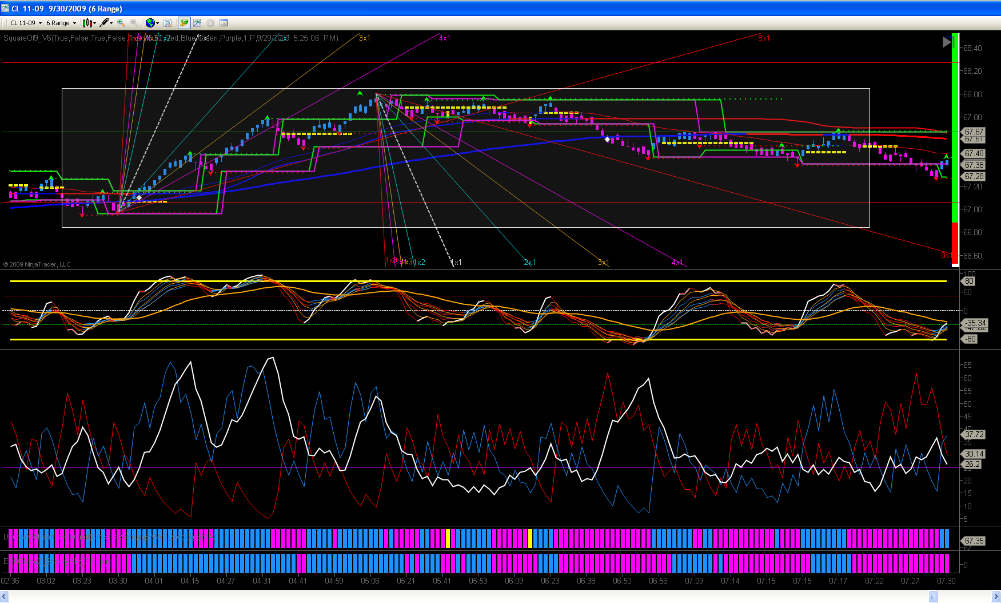The width and height of the screenshot is (1001, 603).
Task: Open the 6 Range interval selector
Action: [61, 23]
